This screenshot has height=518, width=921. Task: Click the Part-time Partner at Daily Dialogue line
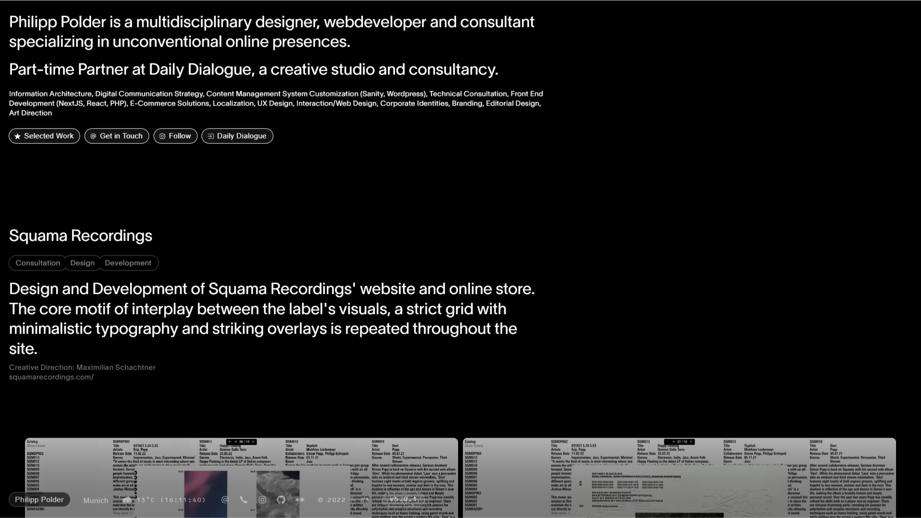click(x=254, y=69)
